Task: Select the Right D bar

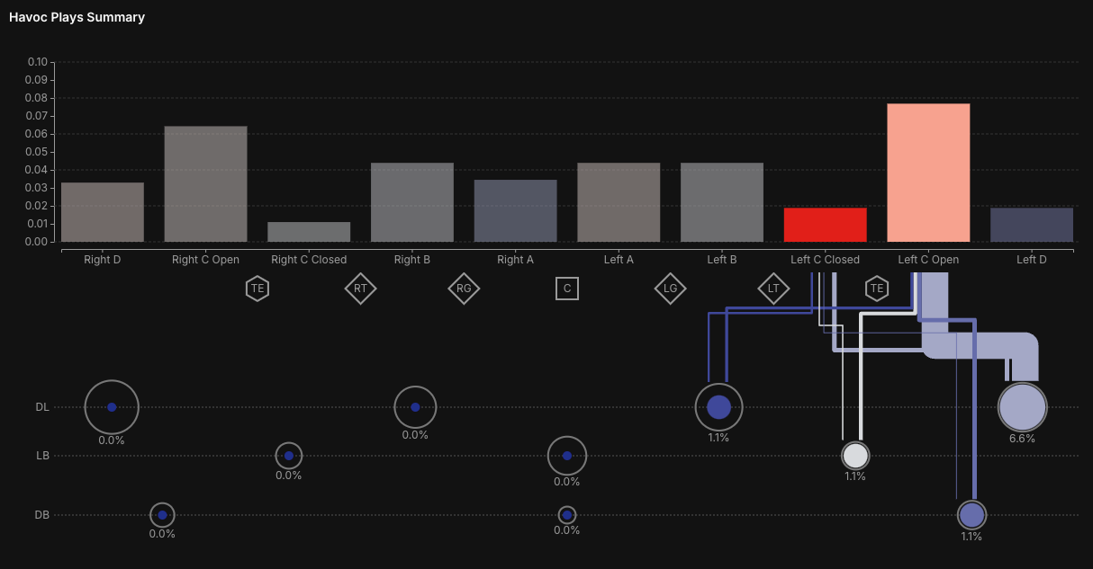Action: (x=103, y=212)
